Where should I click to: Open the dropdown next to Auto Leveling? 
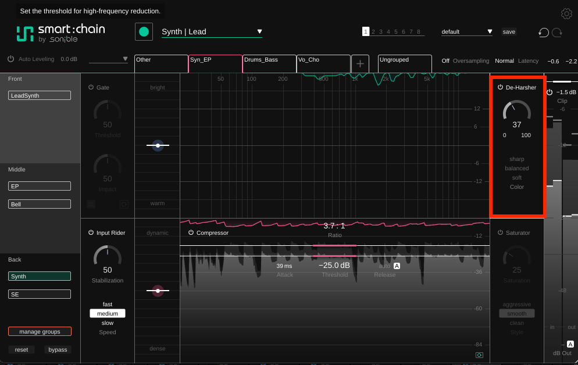[108, 59]
